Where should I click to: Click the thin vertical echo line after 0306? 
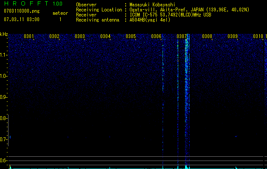(163, 102)
